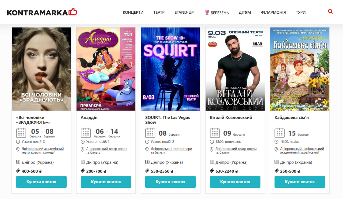343x199 pixels.
Task: Open the Всі чоловіки зраджують poster
Action: click(41, 69)
